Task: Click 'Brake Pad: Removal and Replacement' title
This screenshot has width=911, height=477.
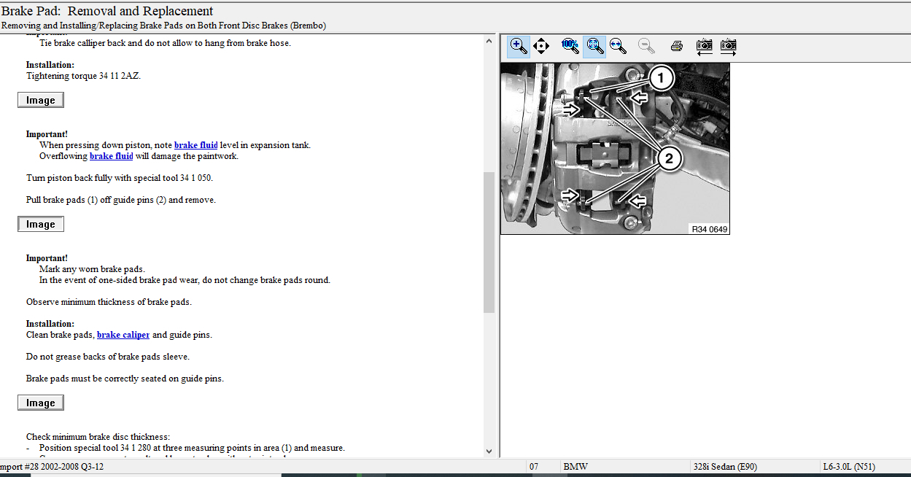Action: [107, 11]
